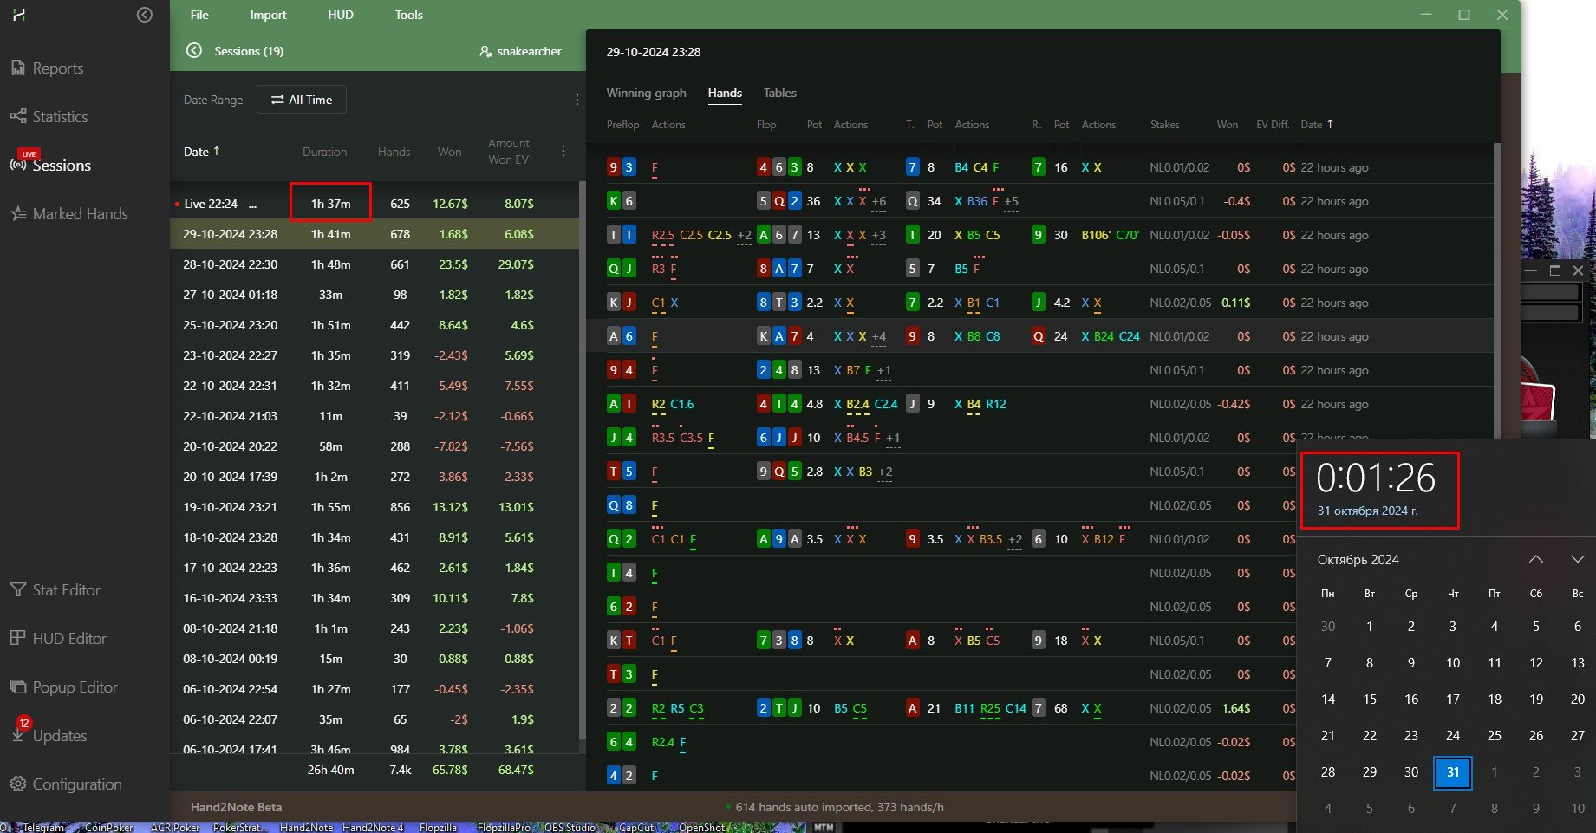Sort sessions by Duration column
The height and width of the screenshot is (833, 1596).
coord(324,152)
